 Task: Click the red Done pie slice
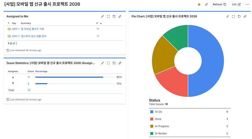173,82
